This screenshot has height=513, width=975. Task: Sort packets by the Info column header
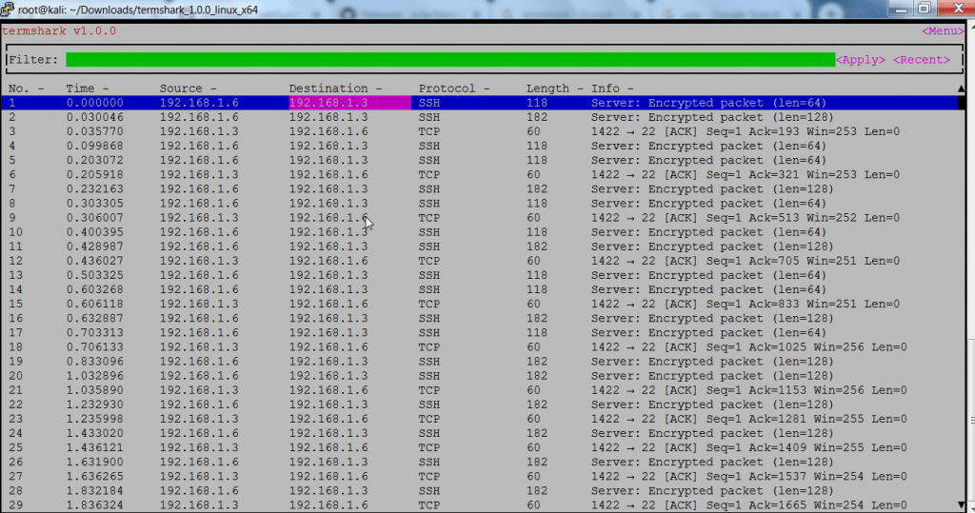612,89
